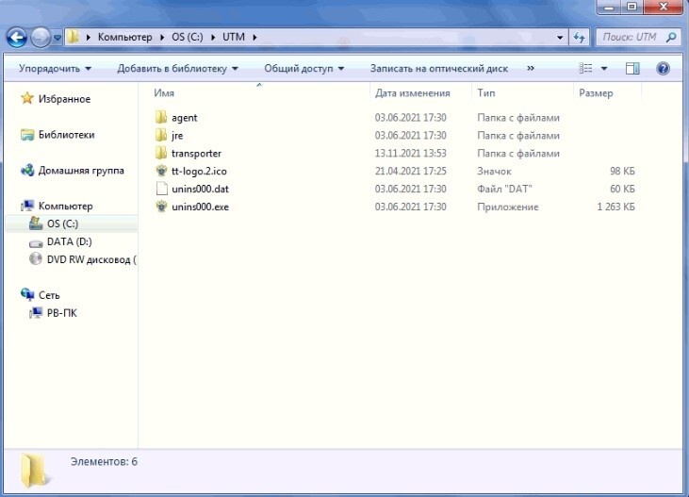Sort by the Имя column header
The image size is (689, 497).
pyautogui.click(x=164, y=93)
